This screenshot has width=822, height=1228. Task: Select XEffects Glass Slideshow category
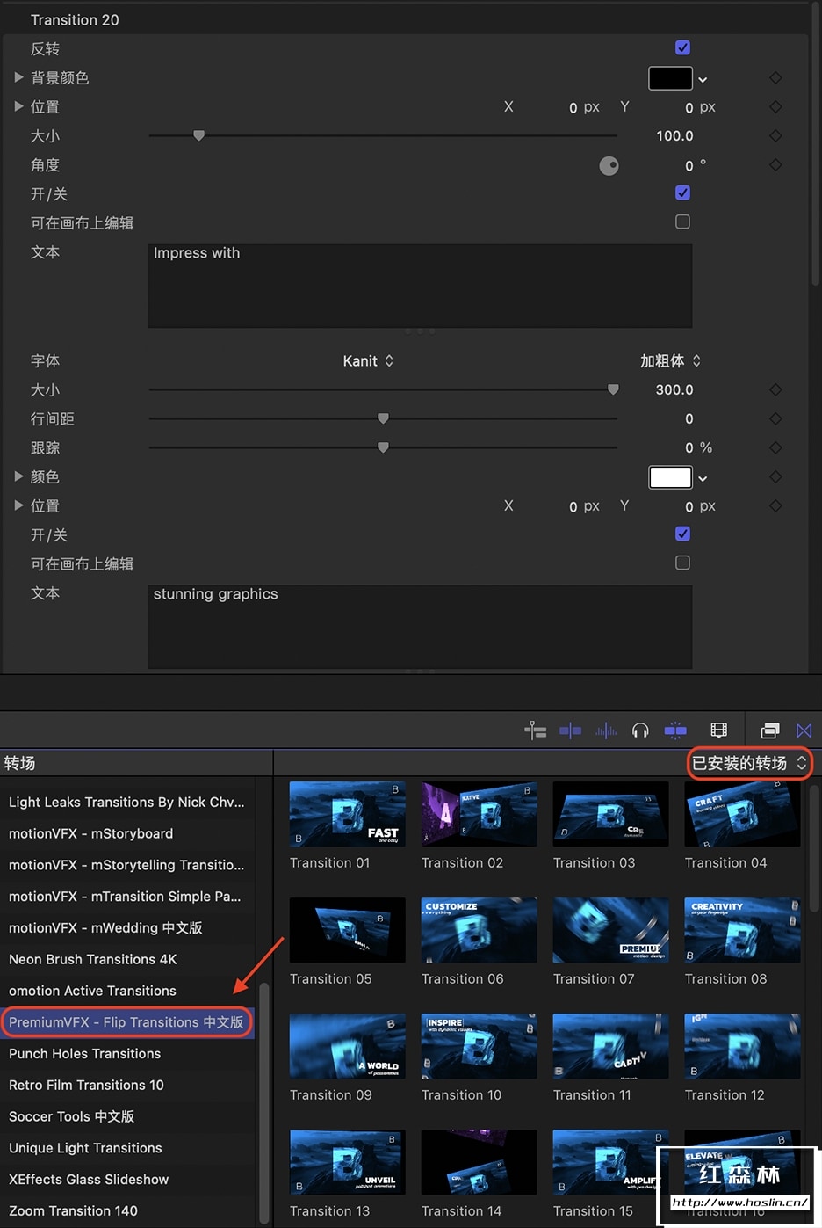pyautogui.click(x=127, y=1180)
